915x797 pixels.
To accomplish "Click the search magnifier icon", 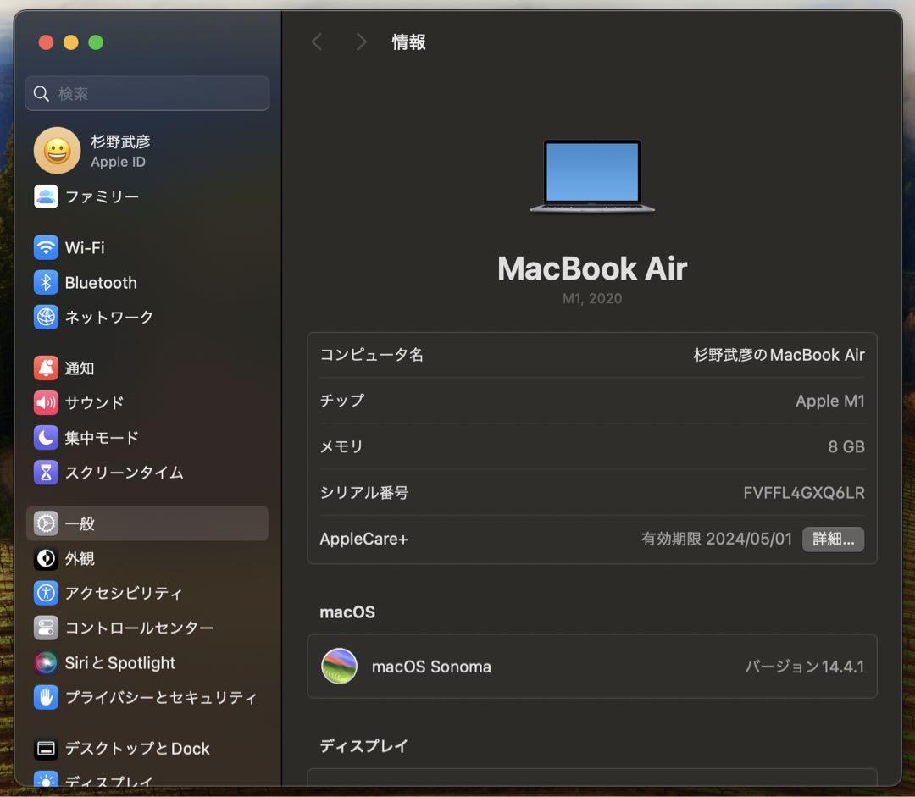I will pos(41,93).
